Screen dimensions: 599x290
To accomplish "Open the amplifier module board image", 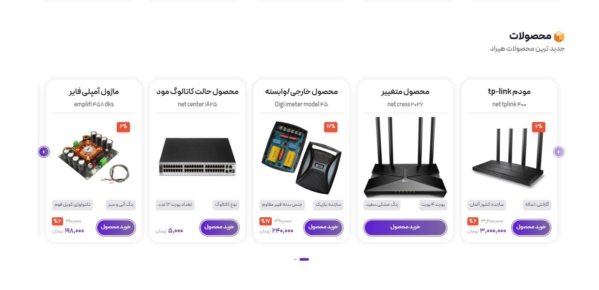I will tap(94, 157).
